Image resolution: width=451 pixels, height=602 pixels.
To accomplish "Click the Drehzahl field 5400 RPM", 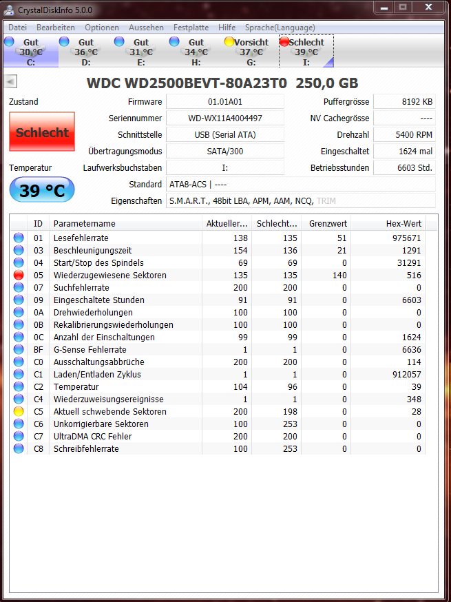I will click(405, 135).
